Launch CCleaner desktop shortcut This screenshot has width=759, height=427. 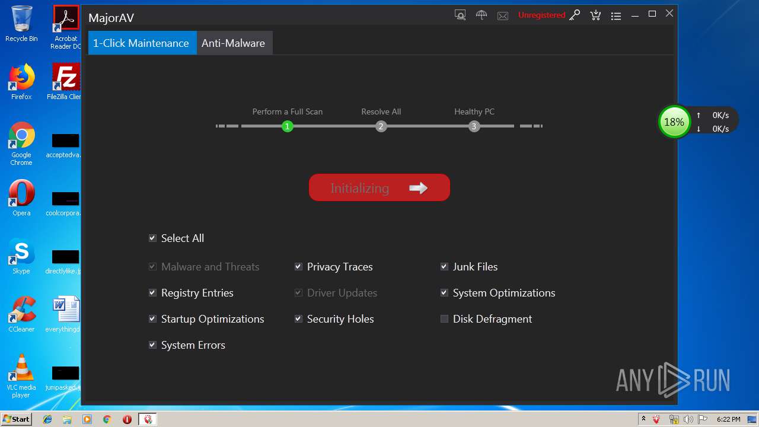coord(21,314)
